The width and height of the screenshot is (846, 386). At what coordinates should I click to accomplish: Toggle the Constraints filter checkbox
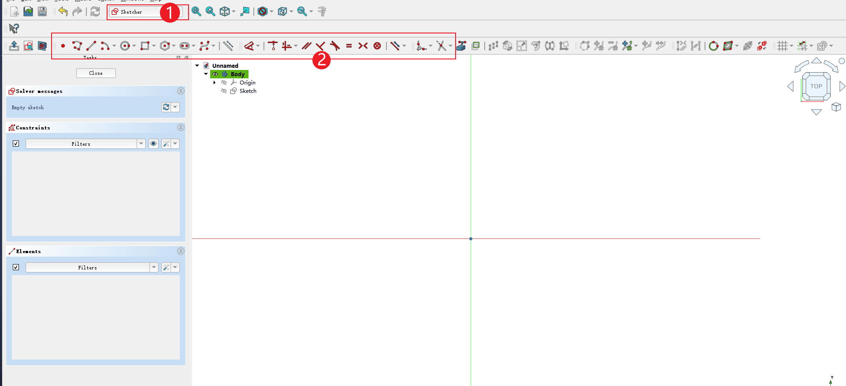coord(16,143)
